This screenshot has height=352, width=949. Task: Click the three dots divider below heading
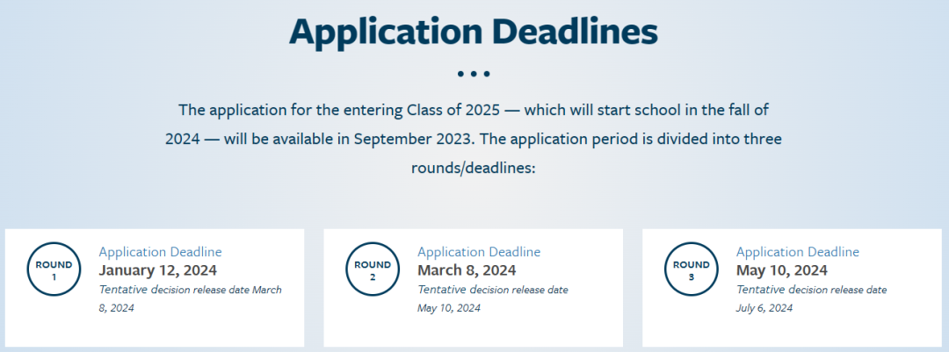474,74
